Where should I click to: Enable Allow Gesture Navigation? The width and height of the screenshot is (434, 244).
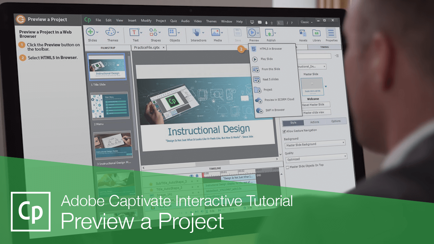click(284, 131)
